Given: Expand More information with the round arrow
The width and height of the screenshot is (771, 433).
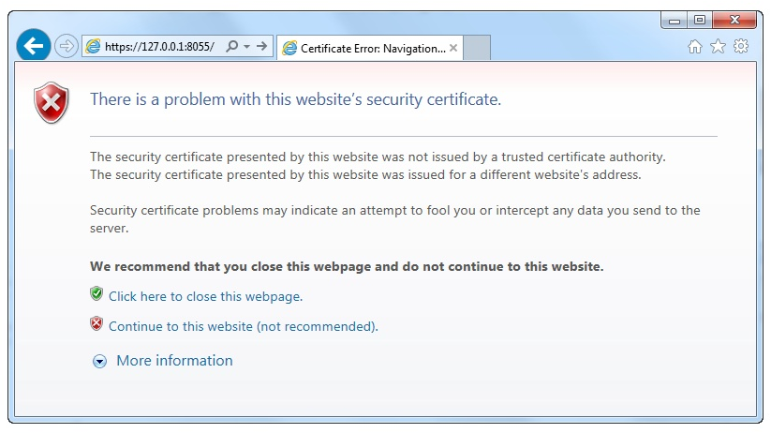Looking at the screenshot, I should pos(100,362).
